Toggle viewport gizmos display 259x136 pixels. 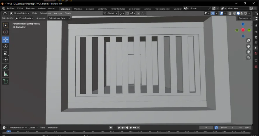213,13
